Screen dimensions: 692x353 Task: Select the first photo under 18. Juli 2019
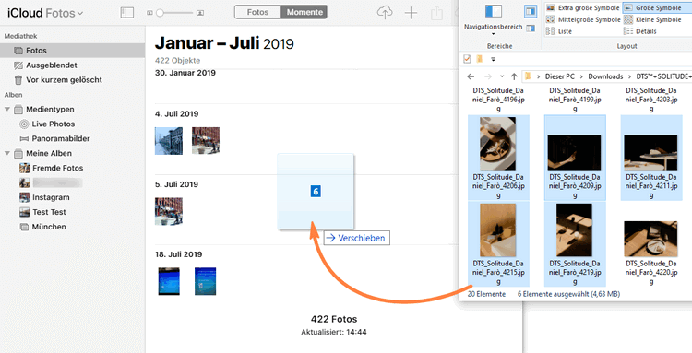click(x=169, y=281)
